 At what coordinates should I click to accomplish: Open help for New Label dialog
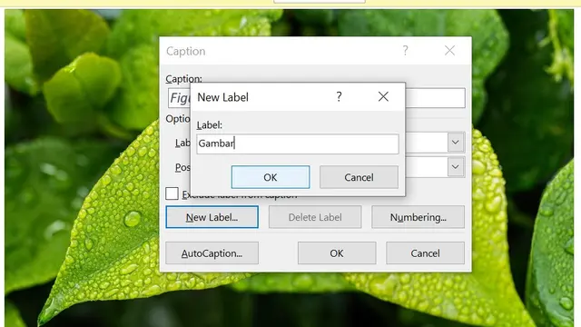pyautogui.click(x=339, y=97)
